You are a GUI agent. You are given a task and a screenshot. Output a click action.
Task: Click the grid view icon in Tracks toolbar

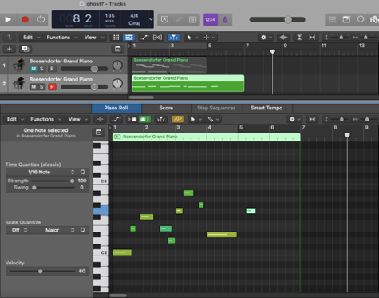tap(116, 38)
